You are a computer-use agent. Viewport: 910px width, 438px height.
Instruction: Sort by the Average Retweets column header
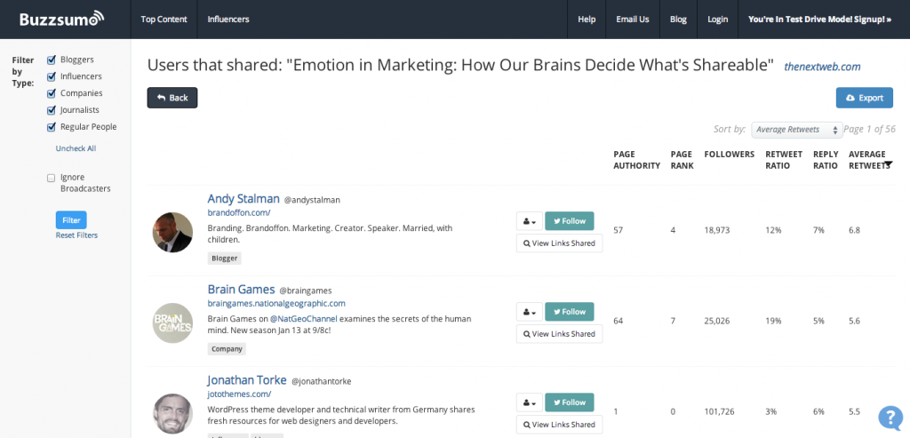pos(868,160)
